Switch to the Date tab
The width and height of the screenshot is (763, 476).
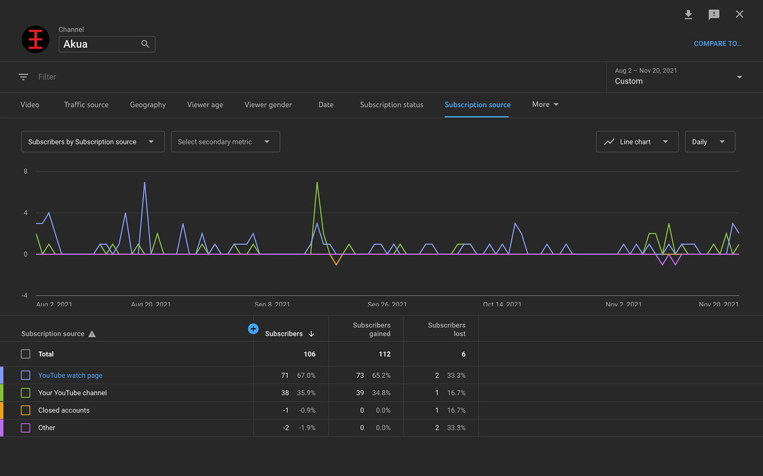tap(326, 104)
